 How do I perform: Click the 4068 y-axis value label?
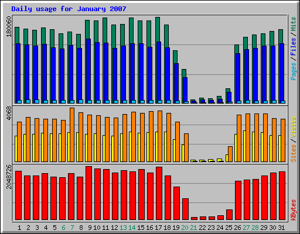pyautogui.click(x=9, y=113)
